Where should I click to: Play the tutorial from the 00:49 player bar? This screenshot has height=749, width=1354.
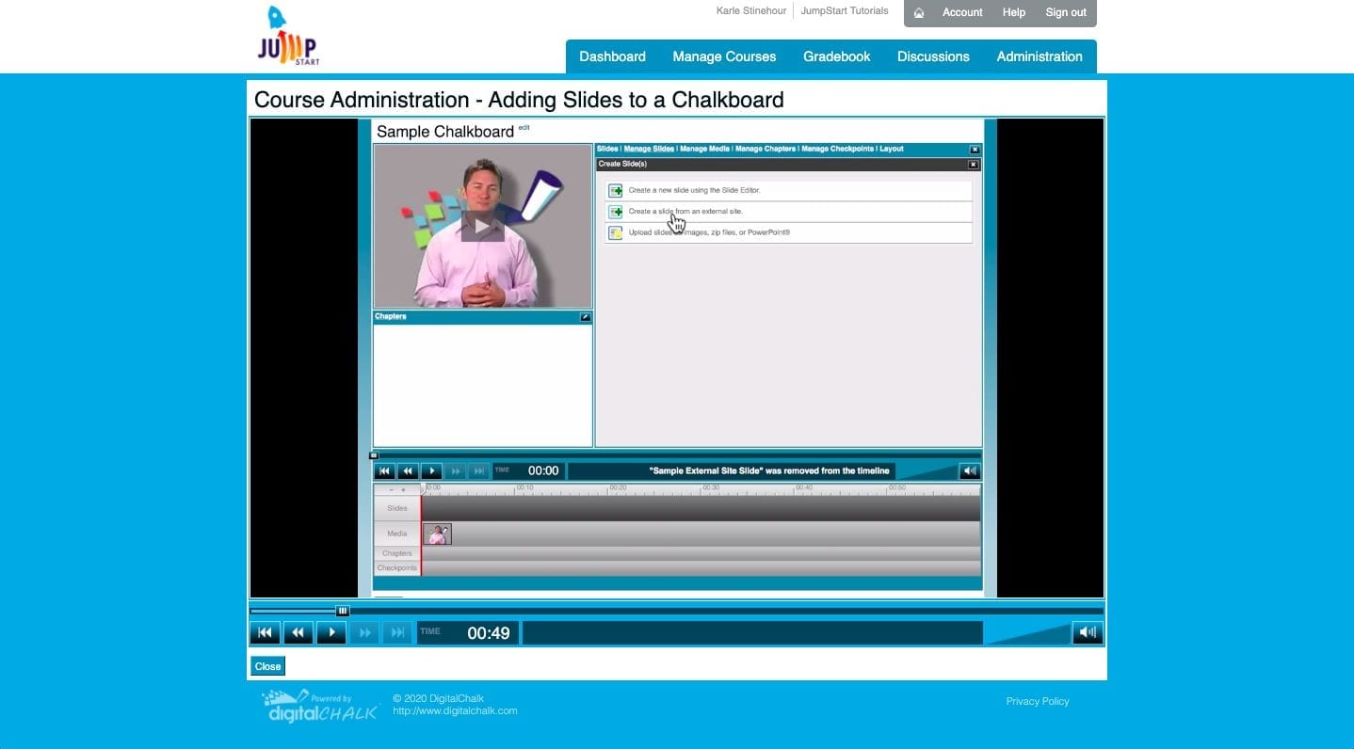pyautogui.click(x=331, y=633)
